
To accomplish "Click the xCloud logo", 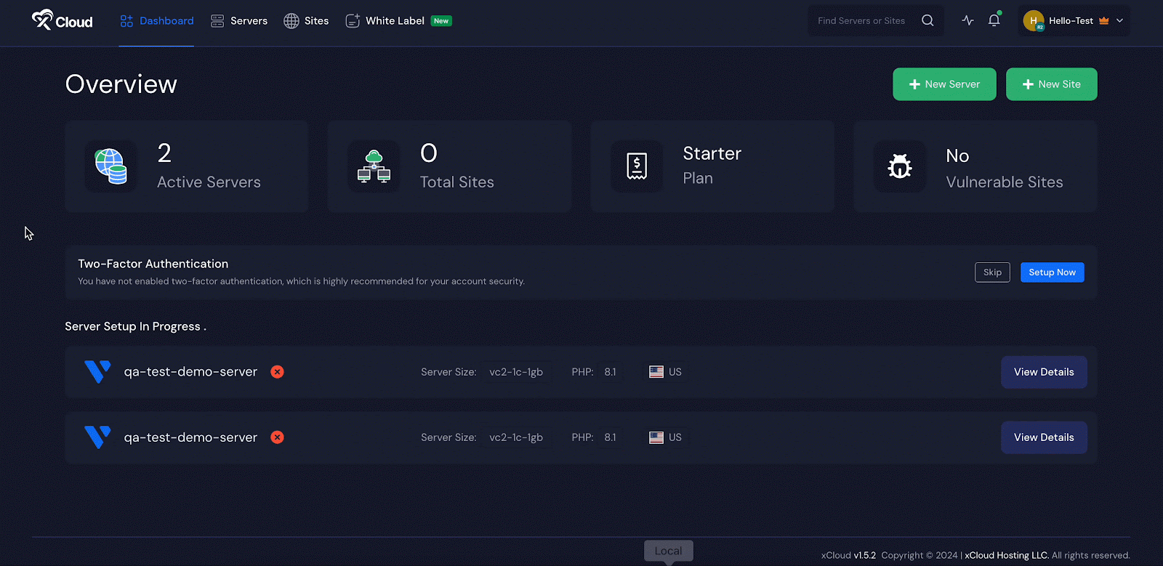I will (x=63, y=20).
